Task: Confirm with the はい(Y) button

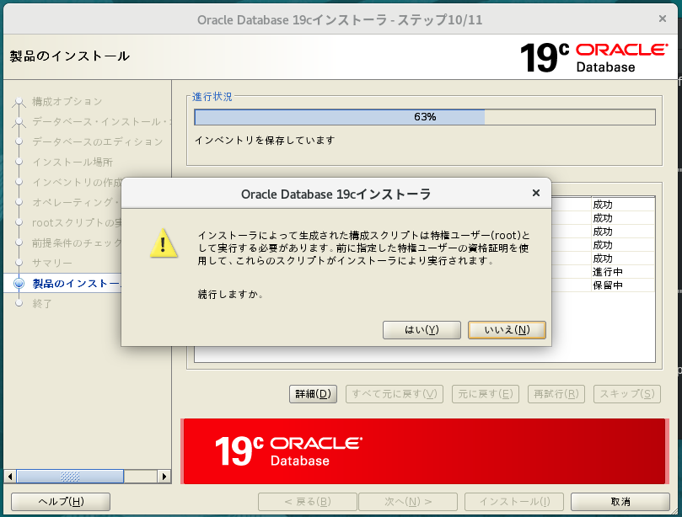Action: pos(422,330)
